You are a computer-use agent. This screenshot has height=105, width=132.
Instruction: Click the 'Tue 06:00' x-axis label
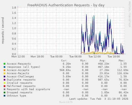75,57
